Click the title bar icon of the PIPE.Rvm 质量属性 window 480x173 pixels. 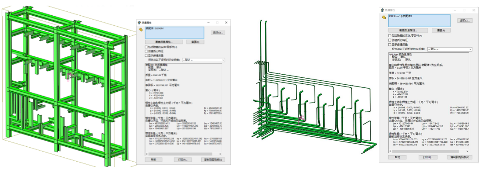383,10
